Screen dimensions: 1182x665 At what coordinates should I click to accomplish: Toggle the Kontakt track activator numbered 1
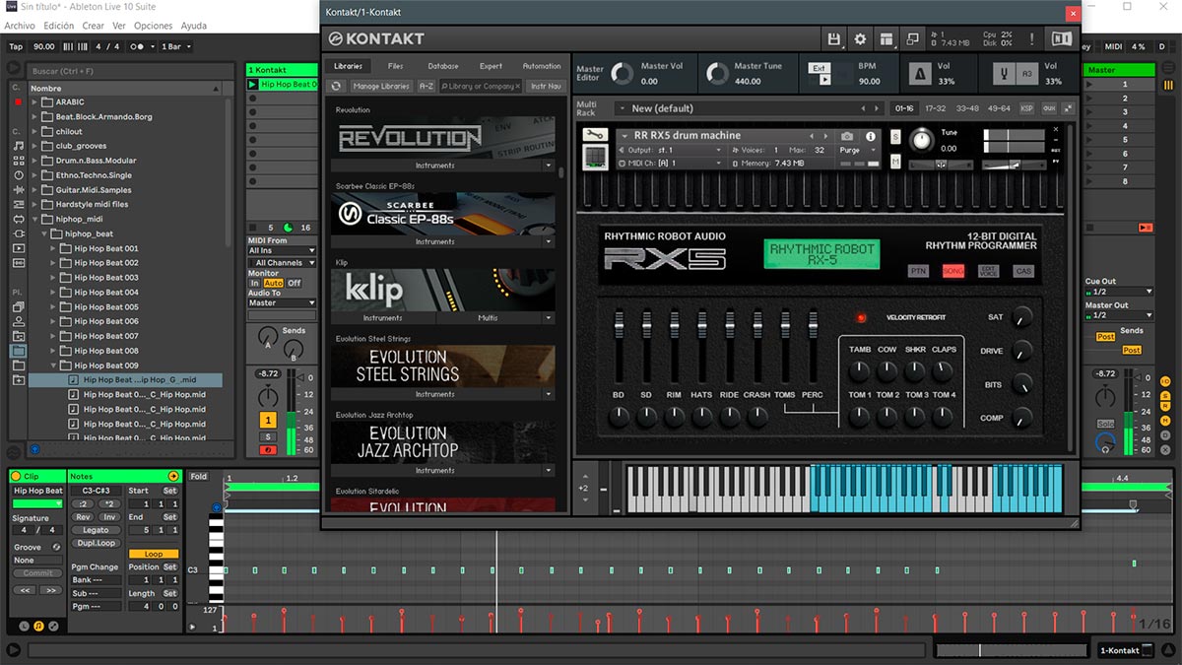268,421
